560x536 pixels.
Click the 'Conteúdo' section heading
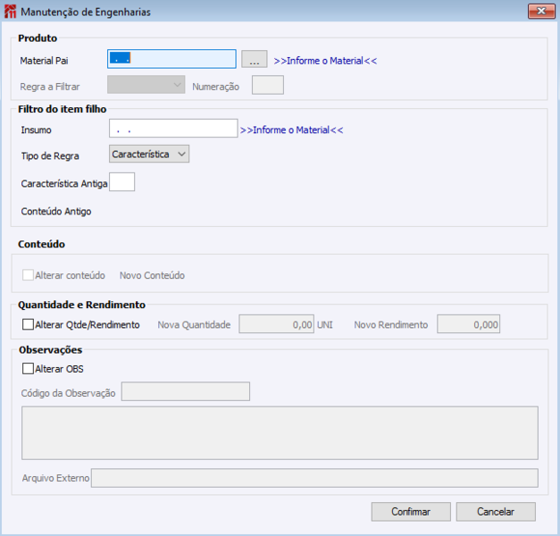coord(41,244)
